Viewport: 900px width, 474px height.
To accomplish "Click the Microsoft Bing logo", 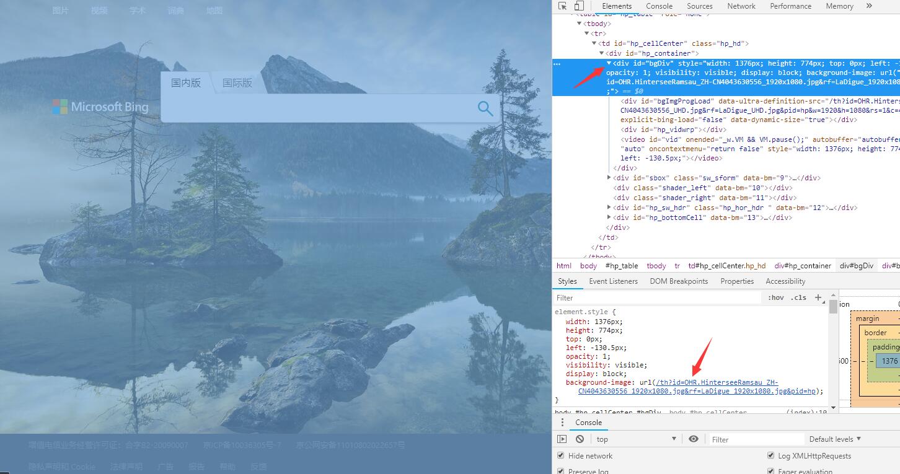I will tap(100, 107).
